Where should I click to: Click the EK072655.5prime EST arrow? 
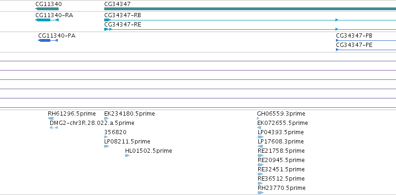tap(259, 128)
